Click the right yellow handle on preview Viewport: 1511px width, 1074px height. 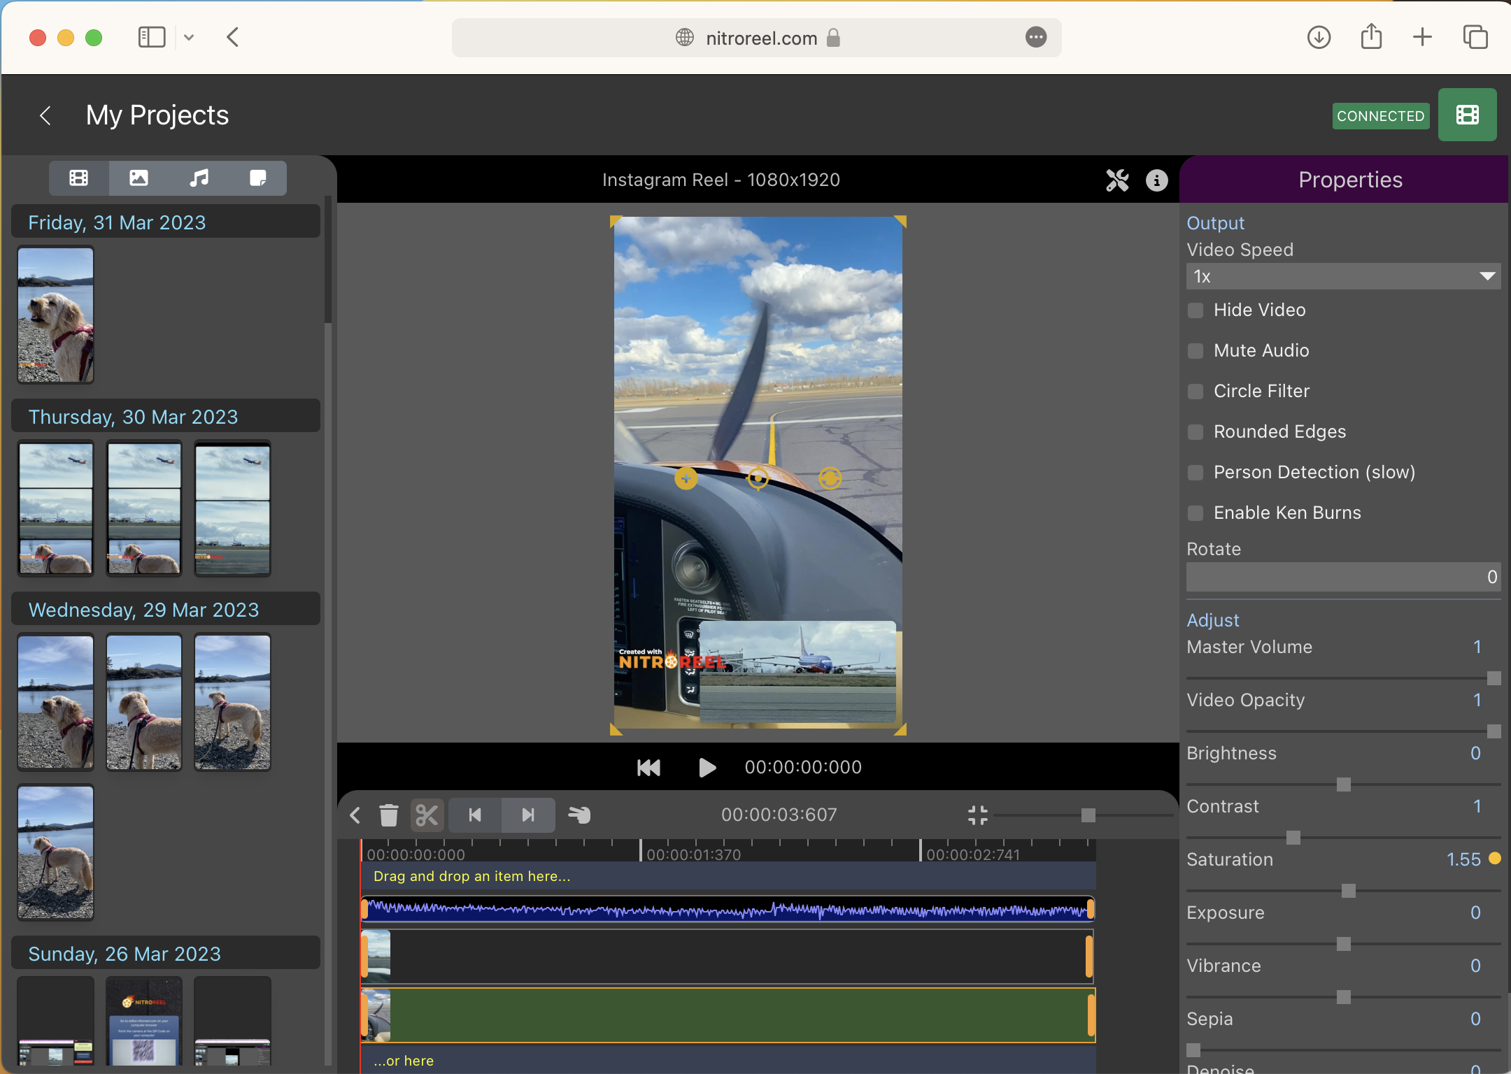(x=830, y=478)
